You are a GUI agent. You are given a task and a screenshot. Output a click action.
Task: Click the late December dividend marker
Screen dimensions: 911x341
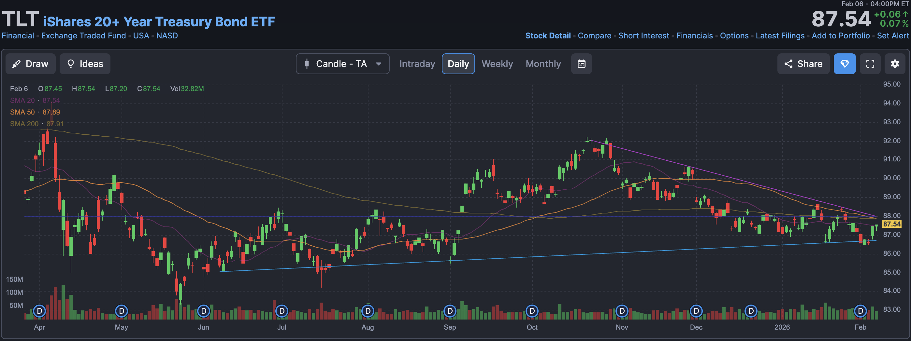click(x=751, y=311)
